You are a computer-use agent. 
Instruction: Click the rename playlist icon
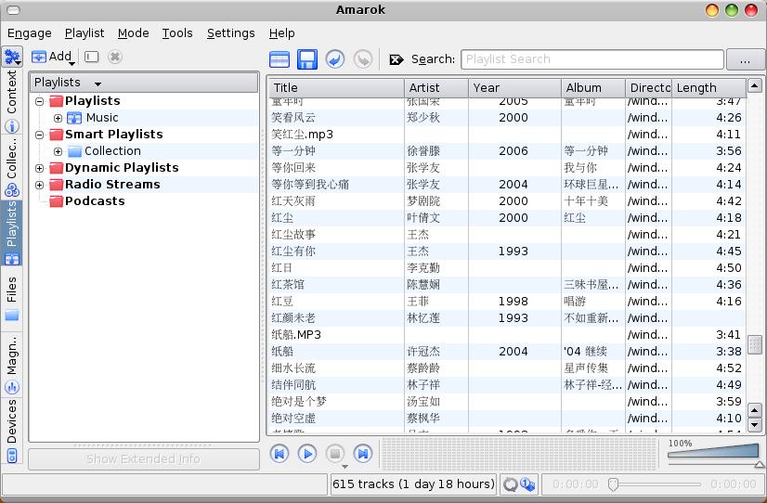[x=92, y=57]
